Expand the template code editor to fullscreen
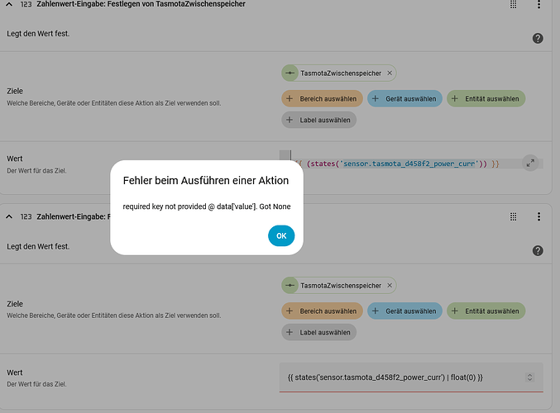 click(530, 164)
